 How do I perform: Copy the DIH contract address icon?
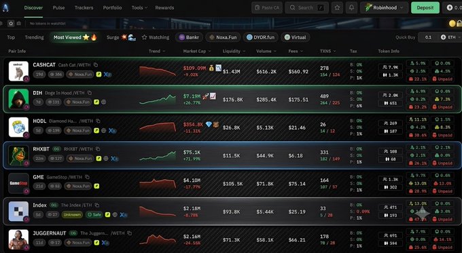click(x=89, y=93)
